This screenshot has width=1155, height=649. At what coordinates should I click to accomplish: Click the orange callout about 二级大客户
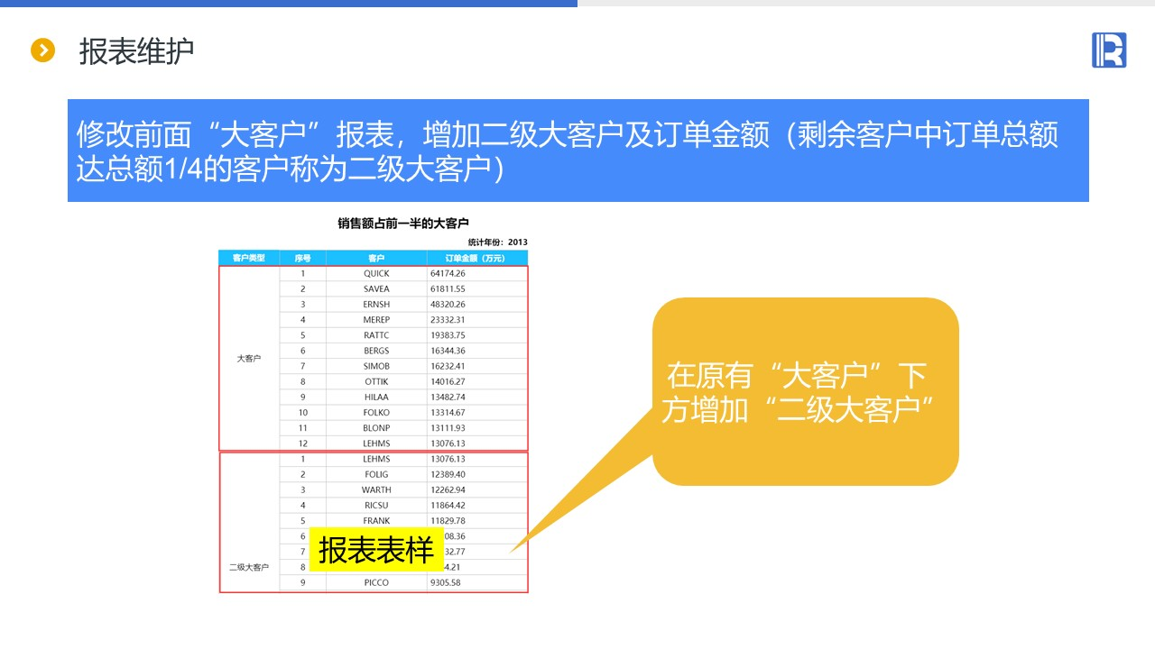coord(805,392)
